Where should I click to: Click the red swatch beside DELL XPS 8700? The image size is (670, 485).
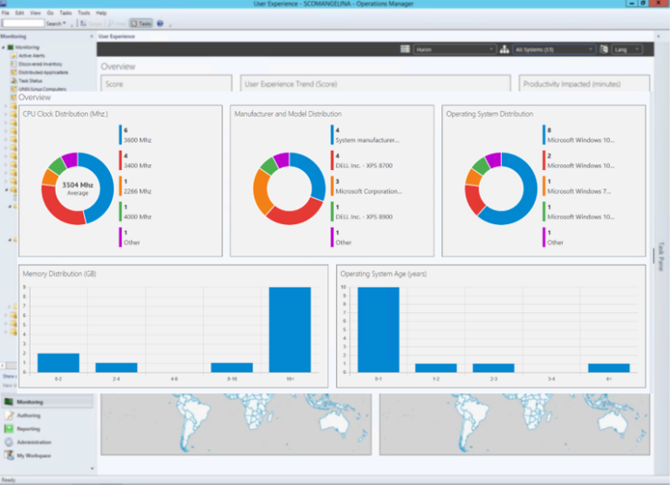click(332, 161)
